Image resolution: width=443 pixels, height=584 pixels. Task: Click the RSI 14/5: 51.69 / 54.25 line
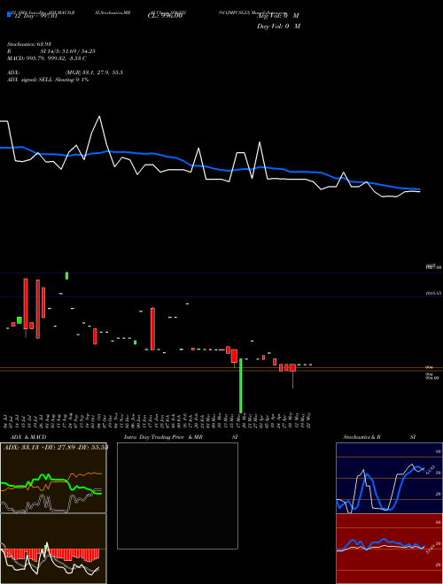[x=51, y=51]
